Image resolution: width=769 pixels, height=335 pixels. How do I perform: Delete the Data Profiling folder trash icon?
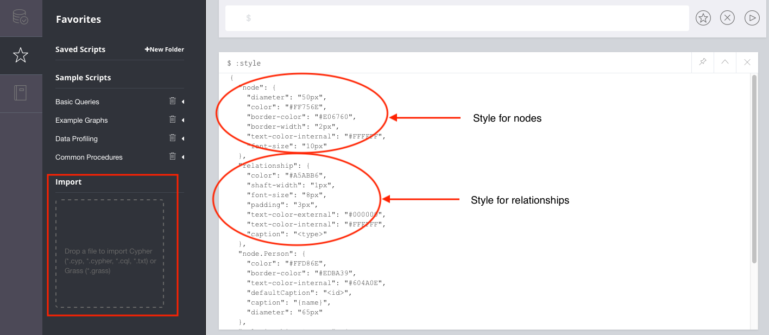pos(173,138)
